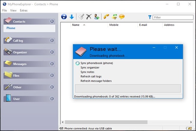
Task: Expand the Organizer sidebar section
Action: coord(52,52)
